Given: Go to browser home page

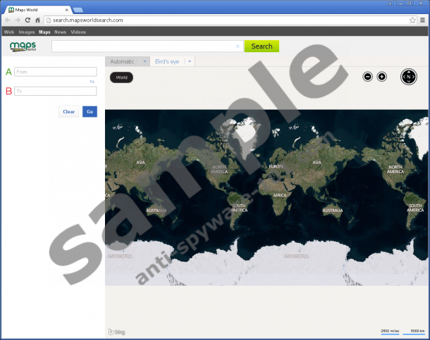Looking at the screenshot, I should tap(37, 20).
